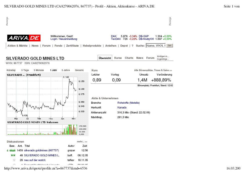Click the WKN: 867737 text

pyautogui.click(x=14, y=63)
